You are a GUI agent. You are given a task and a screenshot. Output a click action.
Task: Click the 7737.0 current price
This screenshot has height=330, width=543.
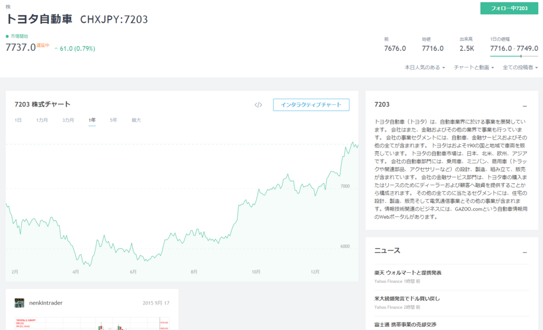21,47
